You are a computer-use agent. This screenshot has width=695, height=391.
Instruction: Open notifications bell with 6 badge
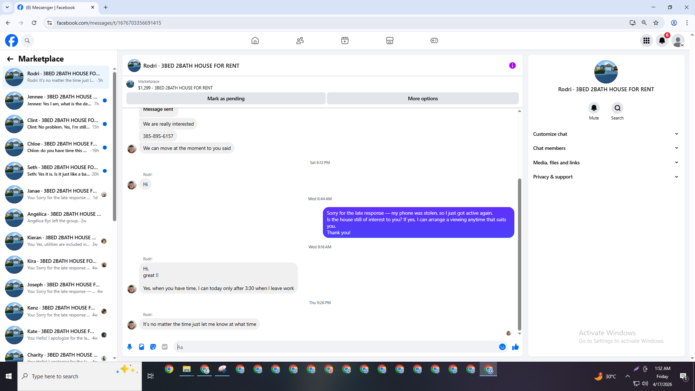click(662, 41)
